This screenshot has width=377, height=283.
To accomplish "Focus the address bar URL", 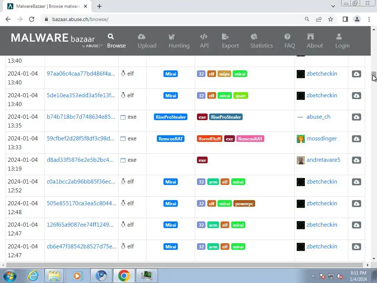I will tap(80, 19).
